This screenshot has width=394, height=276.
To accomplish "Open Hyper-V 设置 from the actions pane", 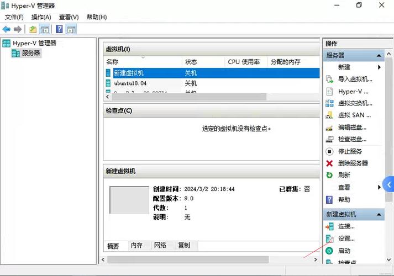I will pyautogui.click(x=353, y=91).
